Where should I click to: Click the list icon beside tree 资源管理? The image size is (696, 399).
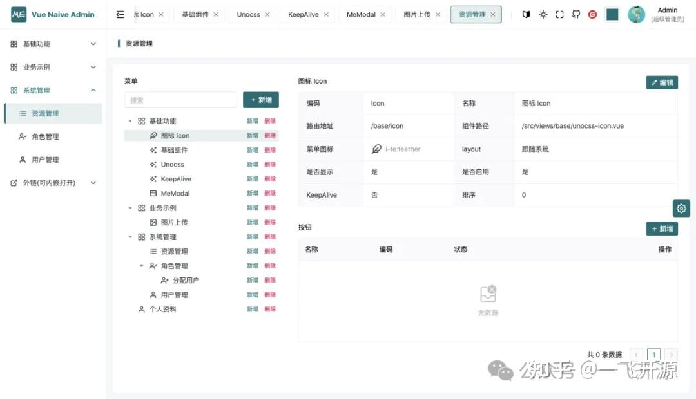point(153,252)
